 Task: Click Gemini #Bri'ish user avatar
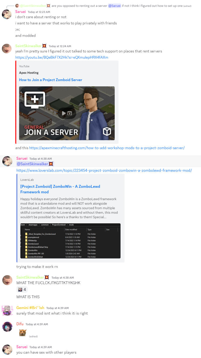coord(7,310)
